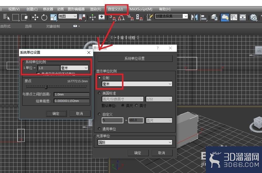Open metric display unit 毫米 dropdown
This screenshot has height=173, width=262.
137,84
